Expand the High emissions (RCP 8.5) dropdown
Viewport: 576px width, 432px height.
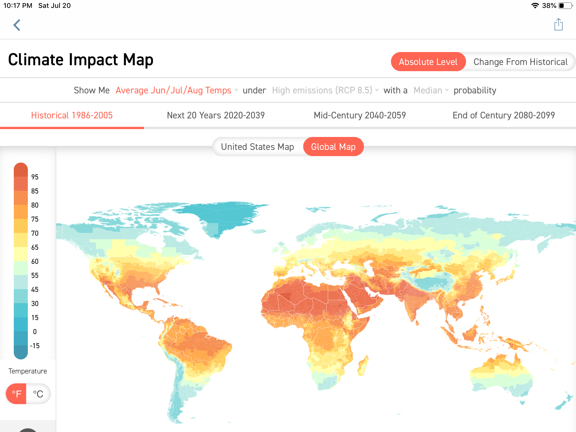coord(323,90)
